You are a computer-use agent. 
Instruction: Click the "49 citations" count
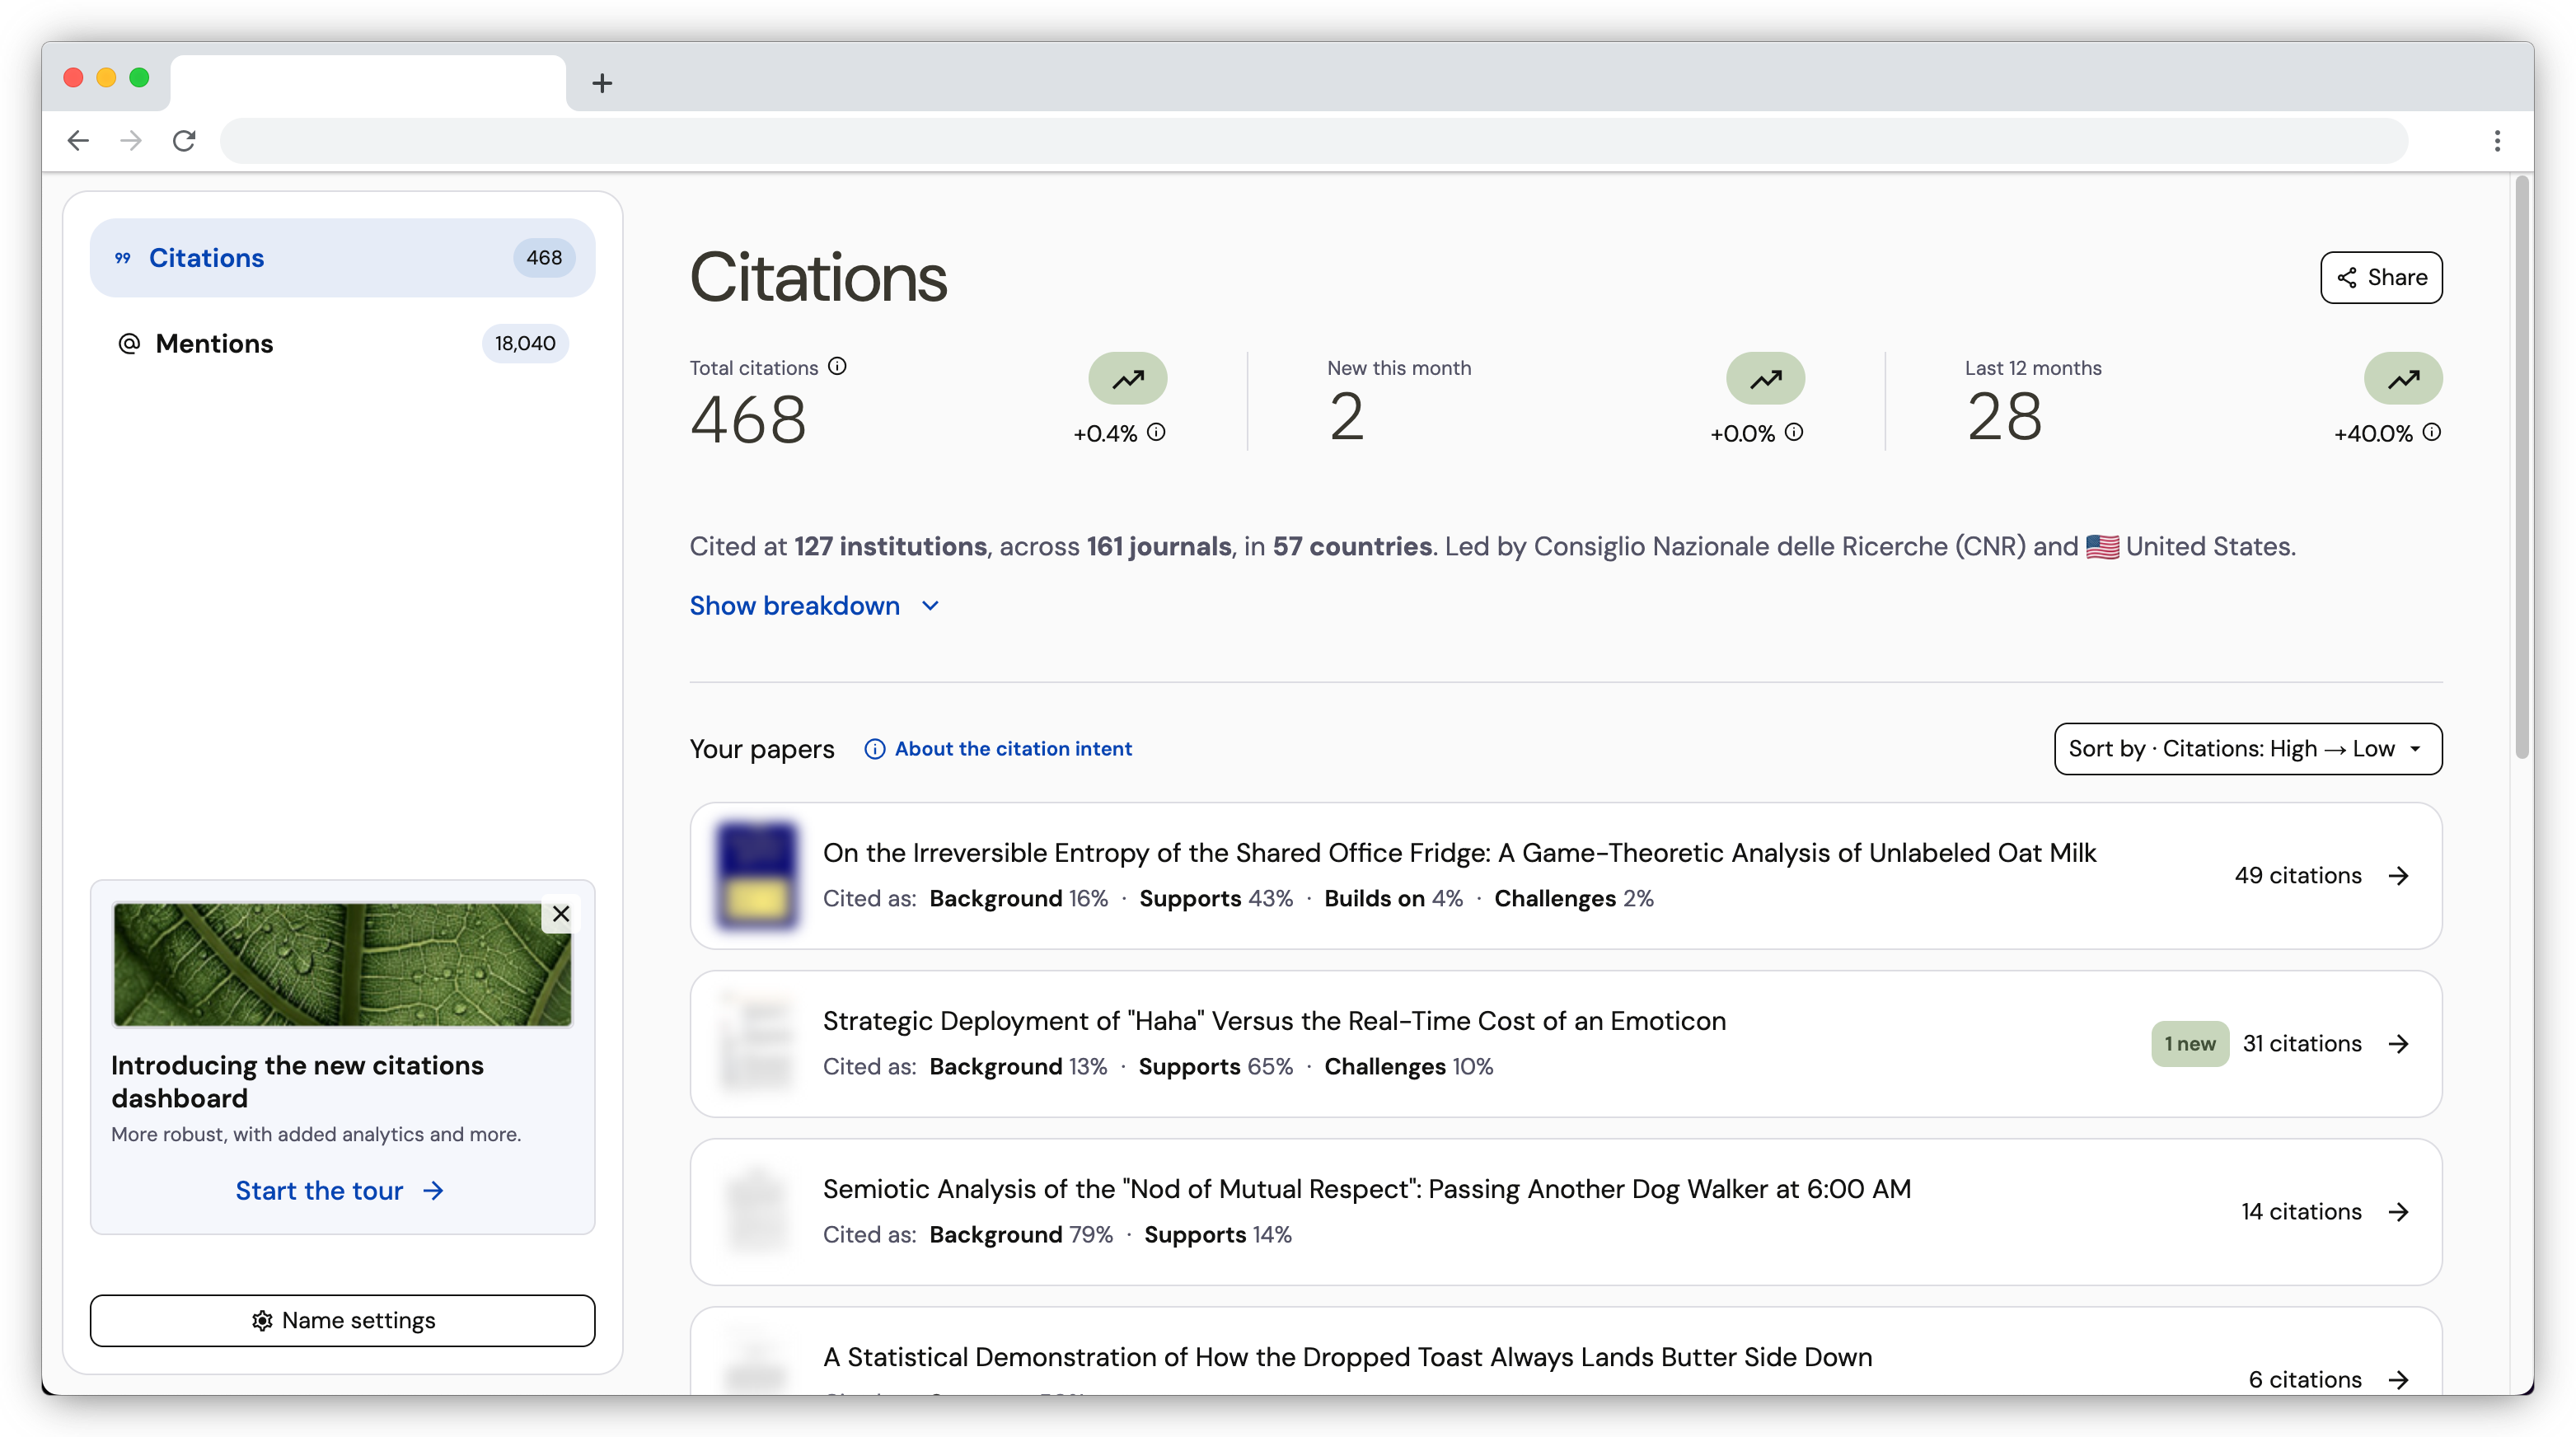click(x=2298, y=876)
